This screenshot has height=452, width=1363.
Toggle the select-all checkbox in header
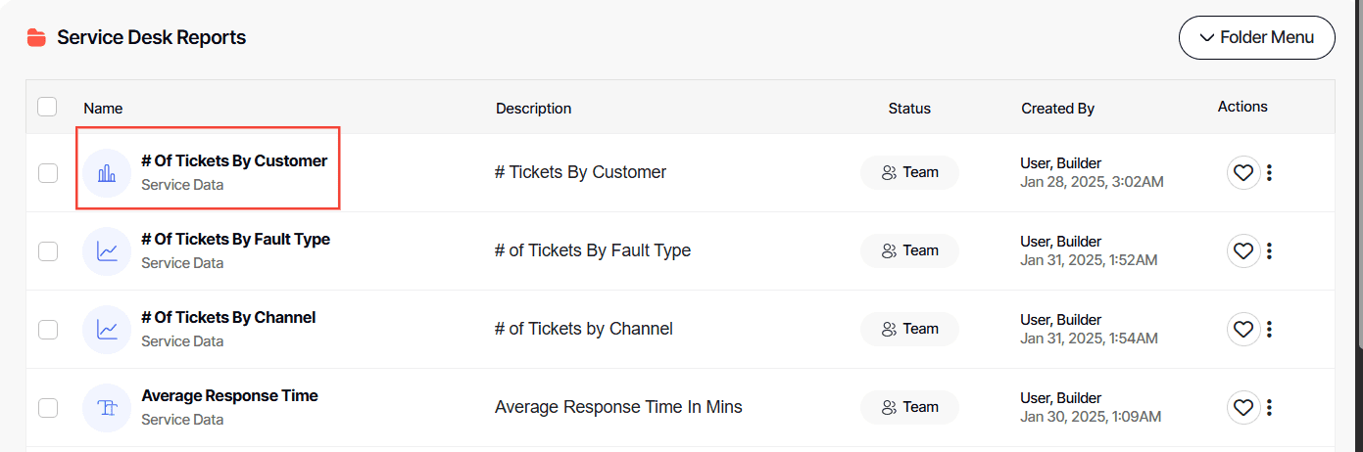(47, 107)
